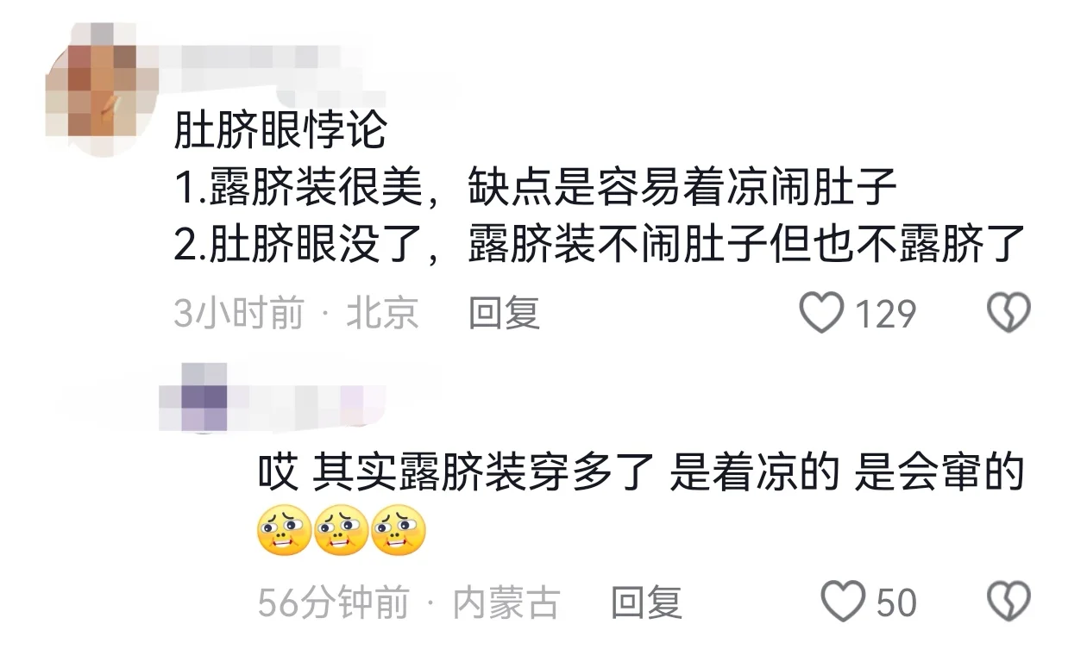Tap the middle emoji in the reply
The width and height of the screenshot is (1087, 668).
(342, 528)
